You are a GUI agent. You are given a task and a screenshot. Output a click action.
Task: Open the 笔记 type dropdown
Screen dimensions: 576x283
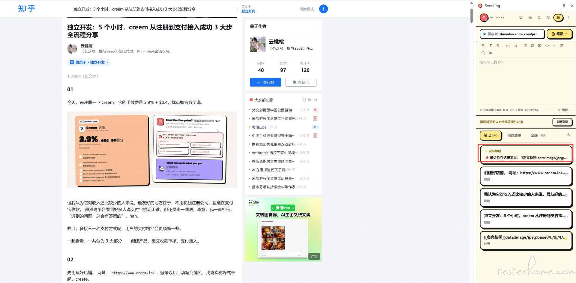(x=559, y=34)
